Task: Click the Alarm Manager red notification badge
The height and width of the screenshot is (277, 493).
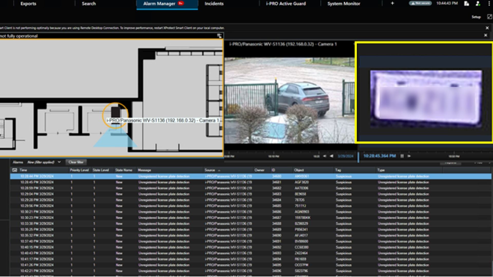Action: [x=181, y=3]
